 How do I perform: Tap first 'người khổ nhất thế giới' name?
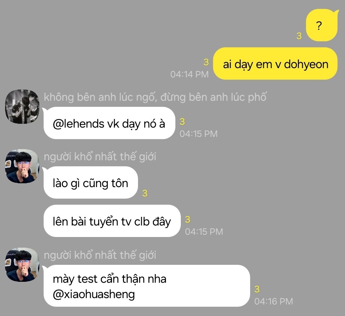[100, 157]
